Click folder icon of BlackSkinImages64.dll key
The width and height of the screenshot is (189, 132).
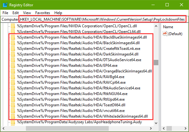pos(13,43)
